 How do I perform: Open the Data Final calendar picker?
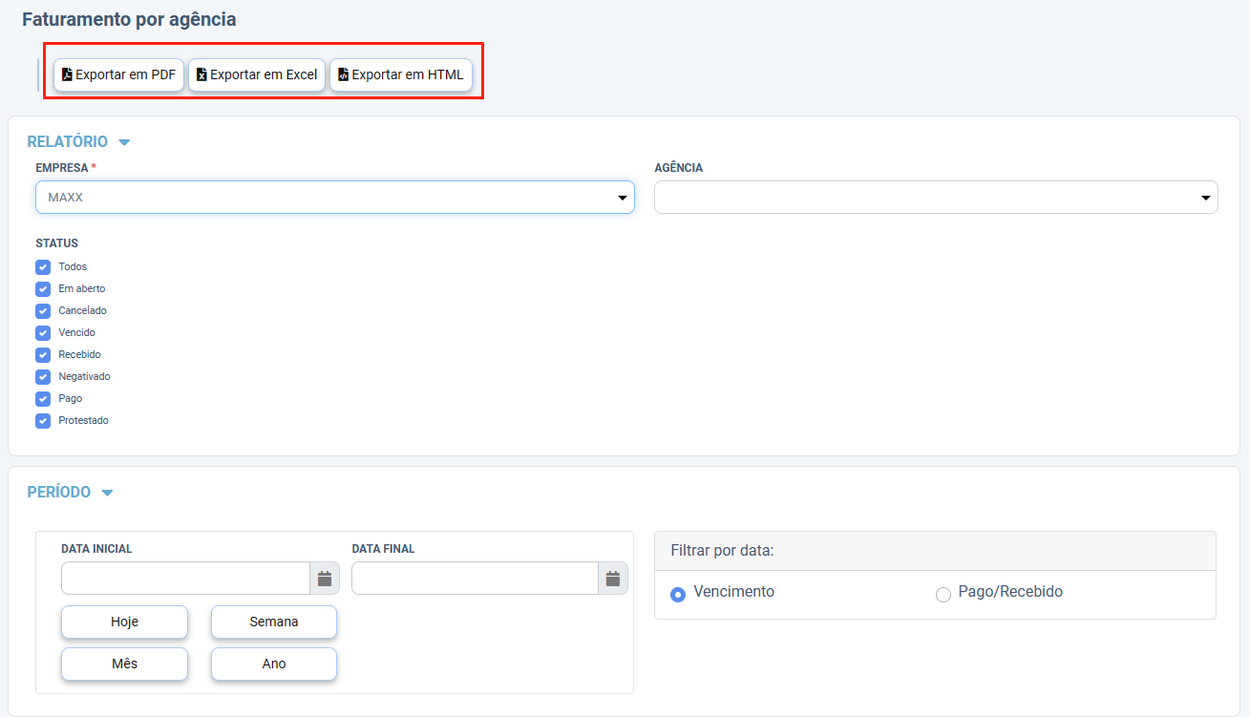(x=613, y=579)
